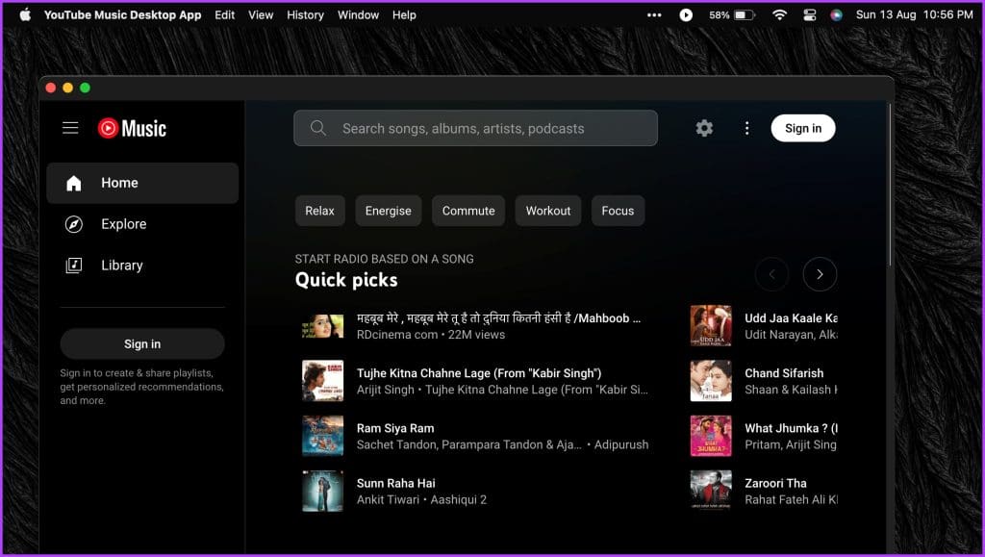Click the Sign in button in sidebar
The height and width of the screenshot is (557, 985).
click(x=142, y=343)
